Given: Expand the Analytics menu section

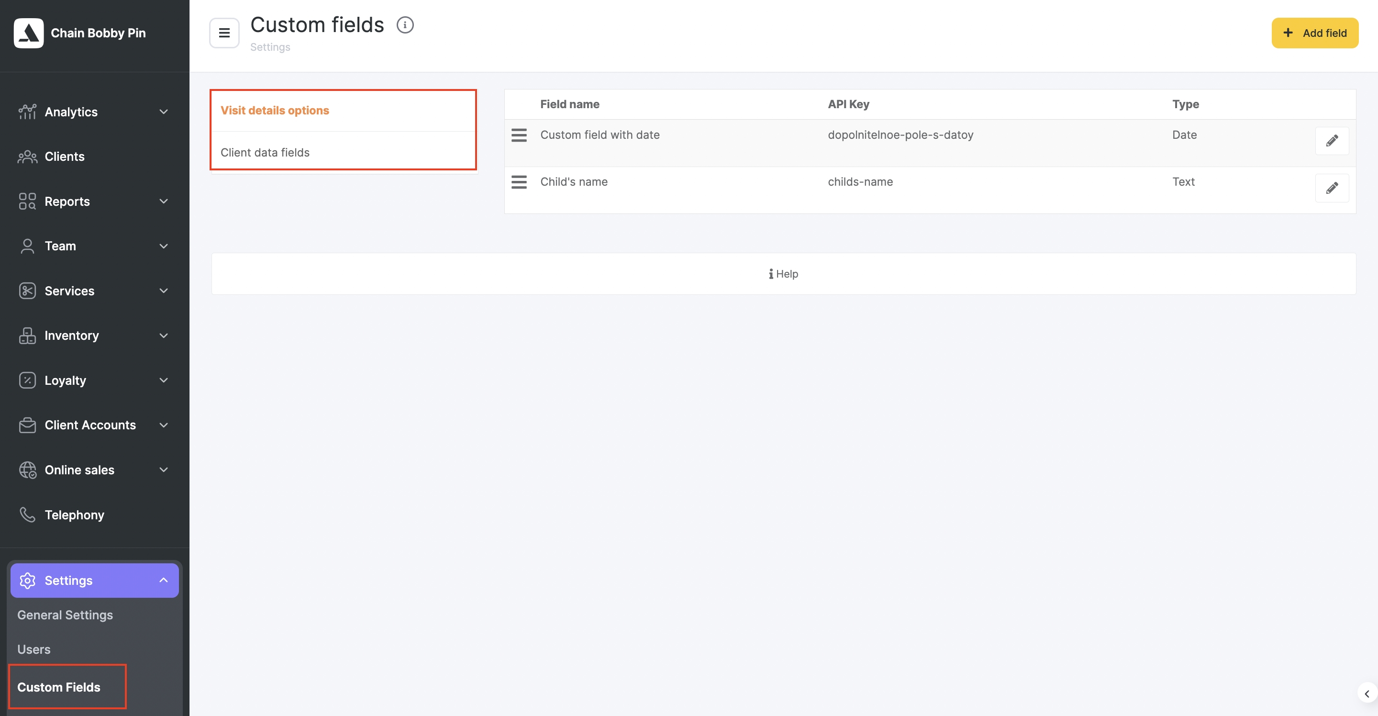Looking at the screenshot, I should (164, 112).
